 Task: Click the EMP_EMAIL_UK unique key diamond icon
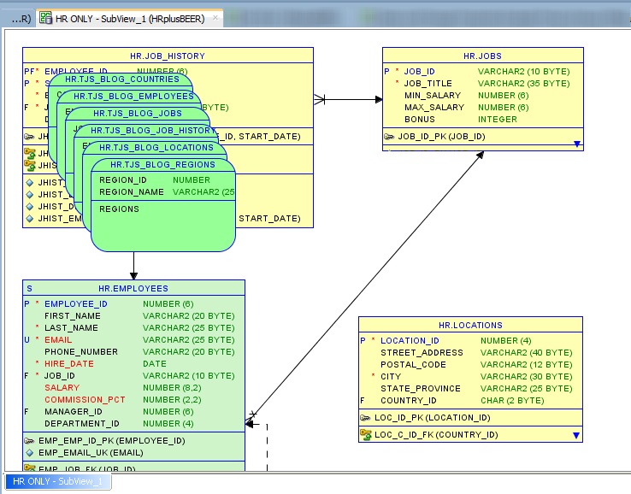point(29,453)
